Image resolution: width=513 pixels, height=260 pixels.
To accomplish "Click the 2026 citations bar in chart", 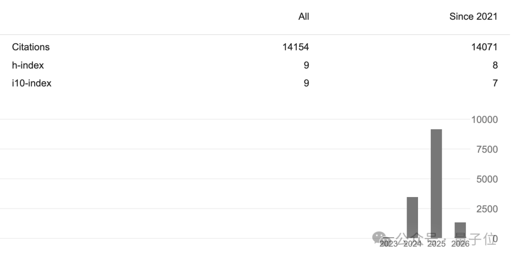I will point(460,230).
